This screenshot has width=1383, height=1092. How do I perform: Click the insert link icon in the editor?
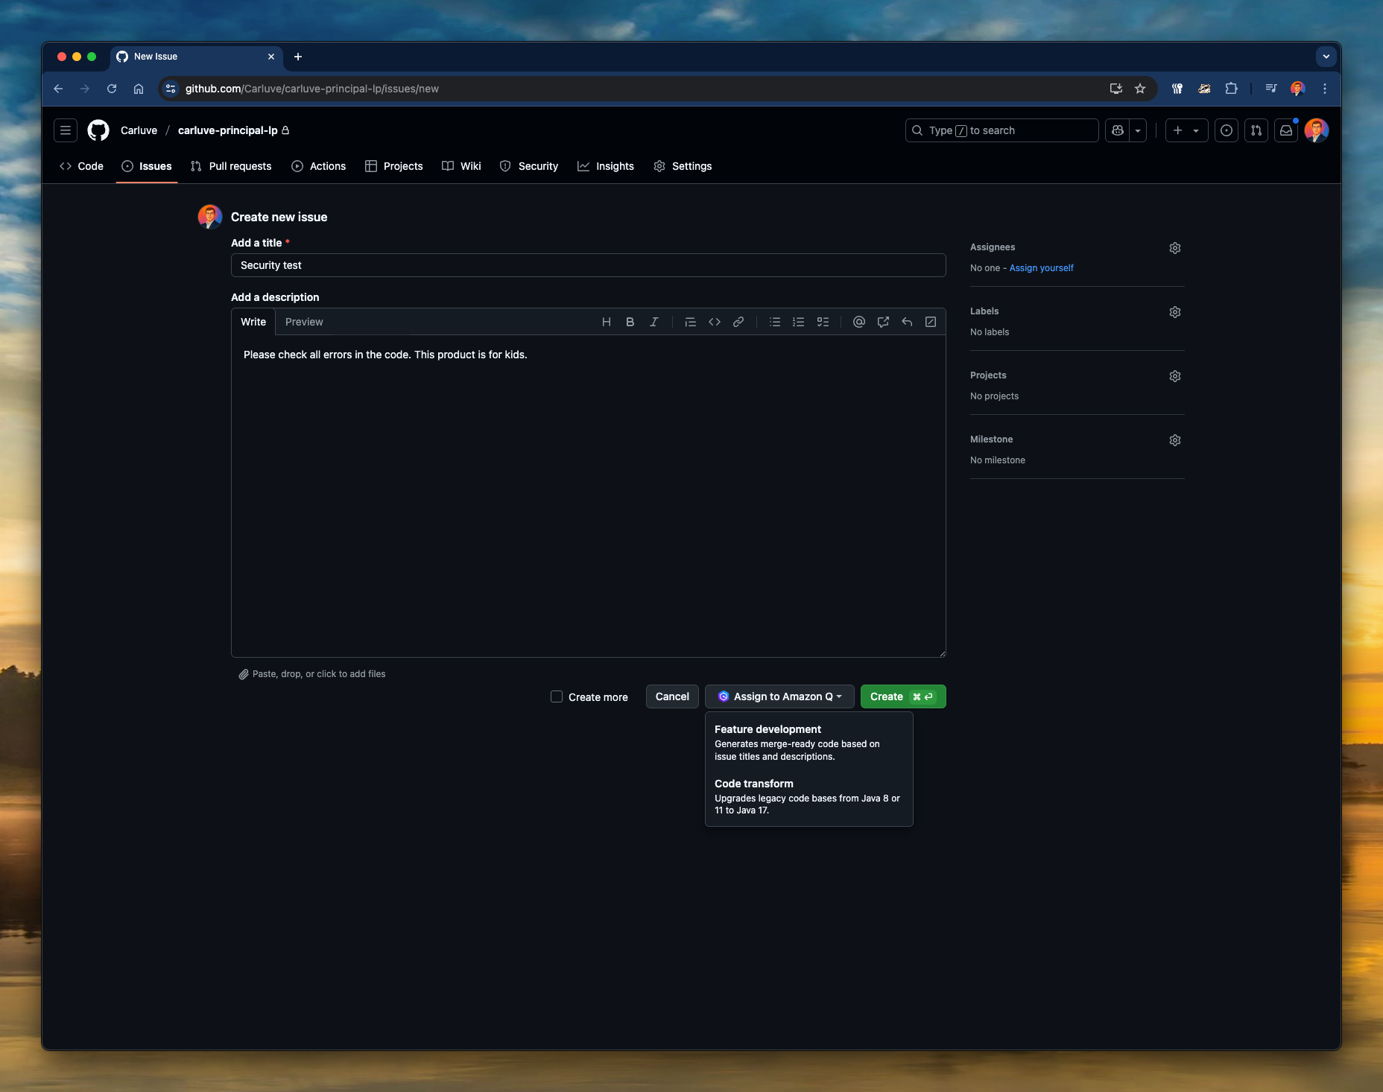tap(738, 322)
